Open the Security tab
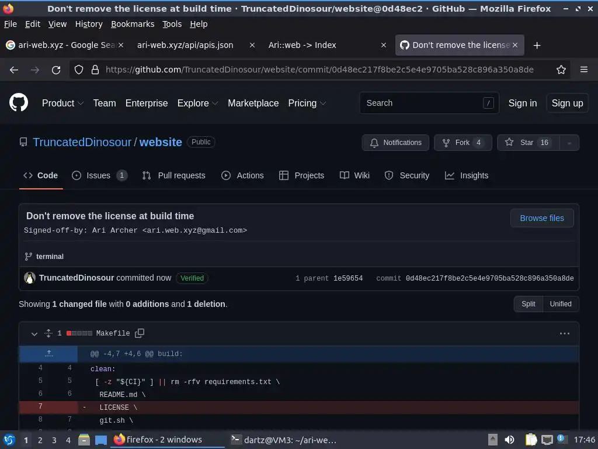Viewport: 598px width, 449px height. pyautogui.click(x=406, y=175)
